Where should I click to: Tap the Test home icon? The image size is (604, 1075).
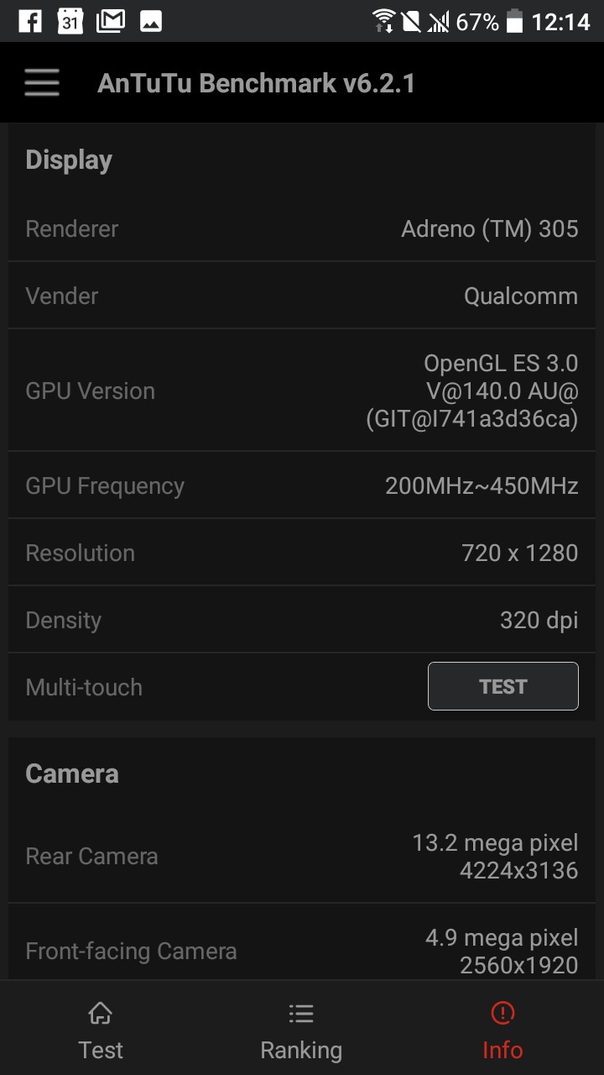click(x=101, y=1013)
